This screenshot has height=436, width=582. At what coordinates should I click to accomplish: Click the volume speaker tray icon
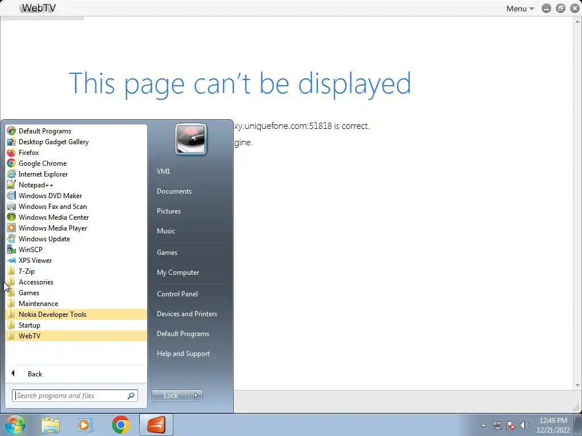tap(525, 425)
